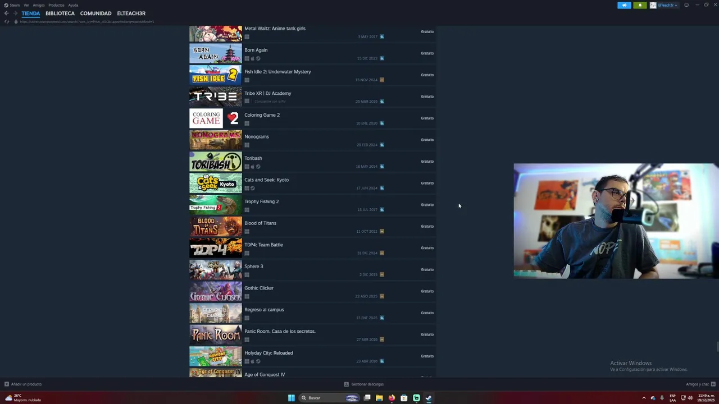The height and width of the screenshot is (404, 719).
Task: Open the ESP LAA language input indicator
Action: [672, 398]
